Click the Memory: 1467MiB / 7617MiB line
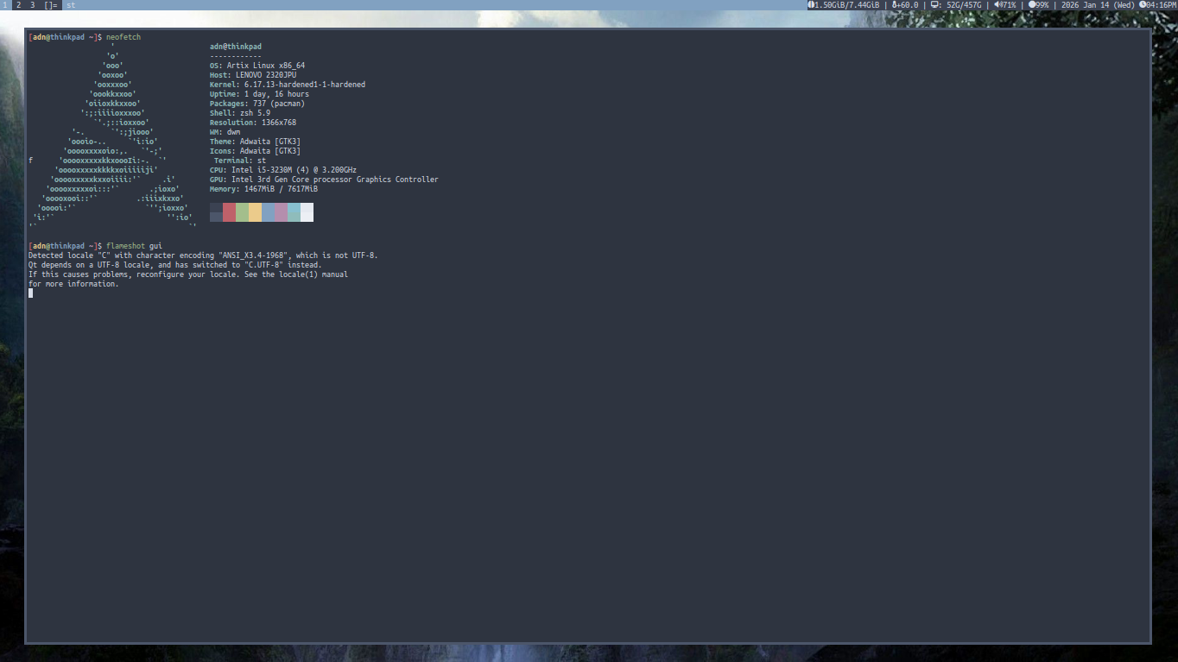This screenshot has height=662, width=1178. pos(263,189)
